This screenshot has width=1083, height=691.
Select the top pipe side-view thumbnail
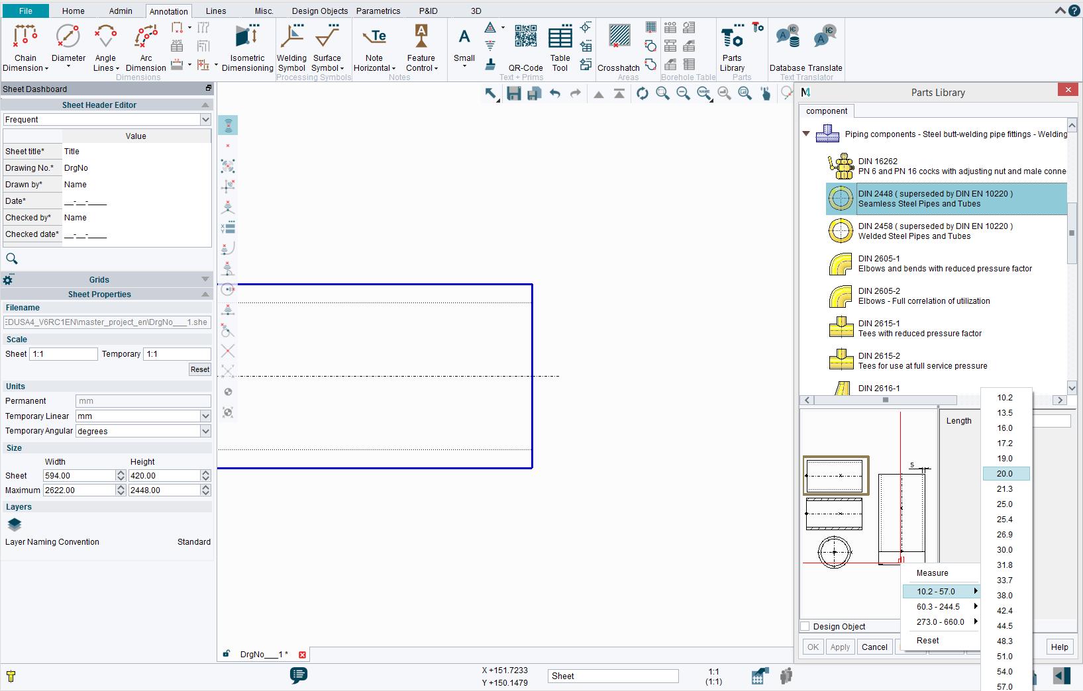[835, 475]
